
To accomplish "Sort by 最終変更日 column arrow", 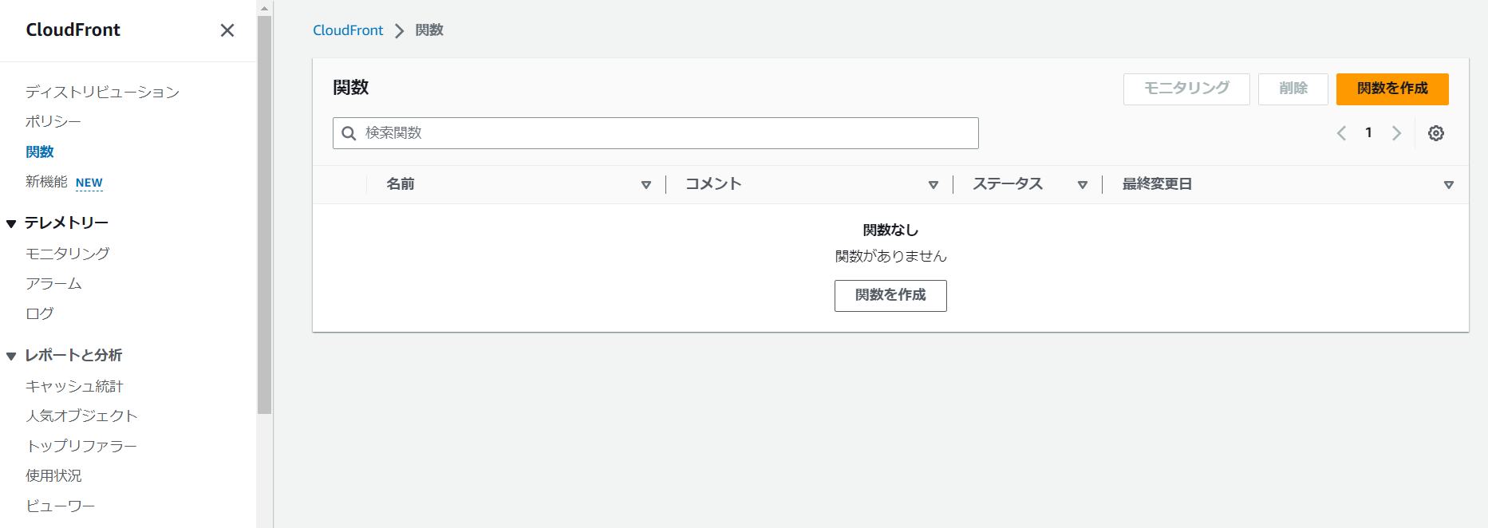I will click(1449, 185).
